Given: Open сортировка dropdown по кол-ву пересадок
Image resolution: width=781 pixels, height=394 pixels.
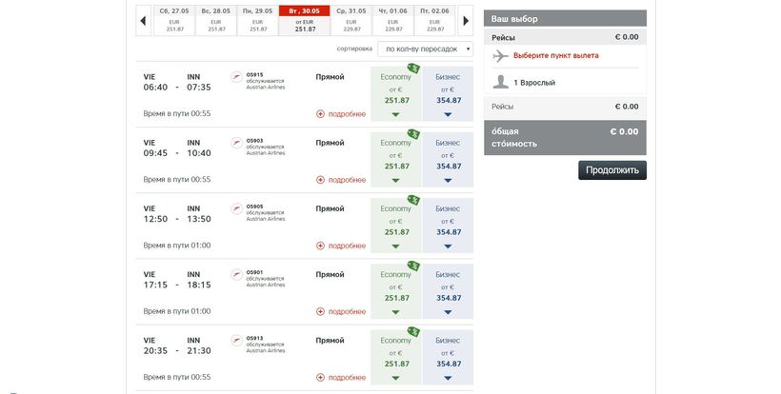Looking at the screenshot, I should click(x=425, y=48).
